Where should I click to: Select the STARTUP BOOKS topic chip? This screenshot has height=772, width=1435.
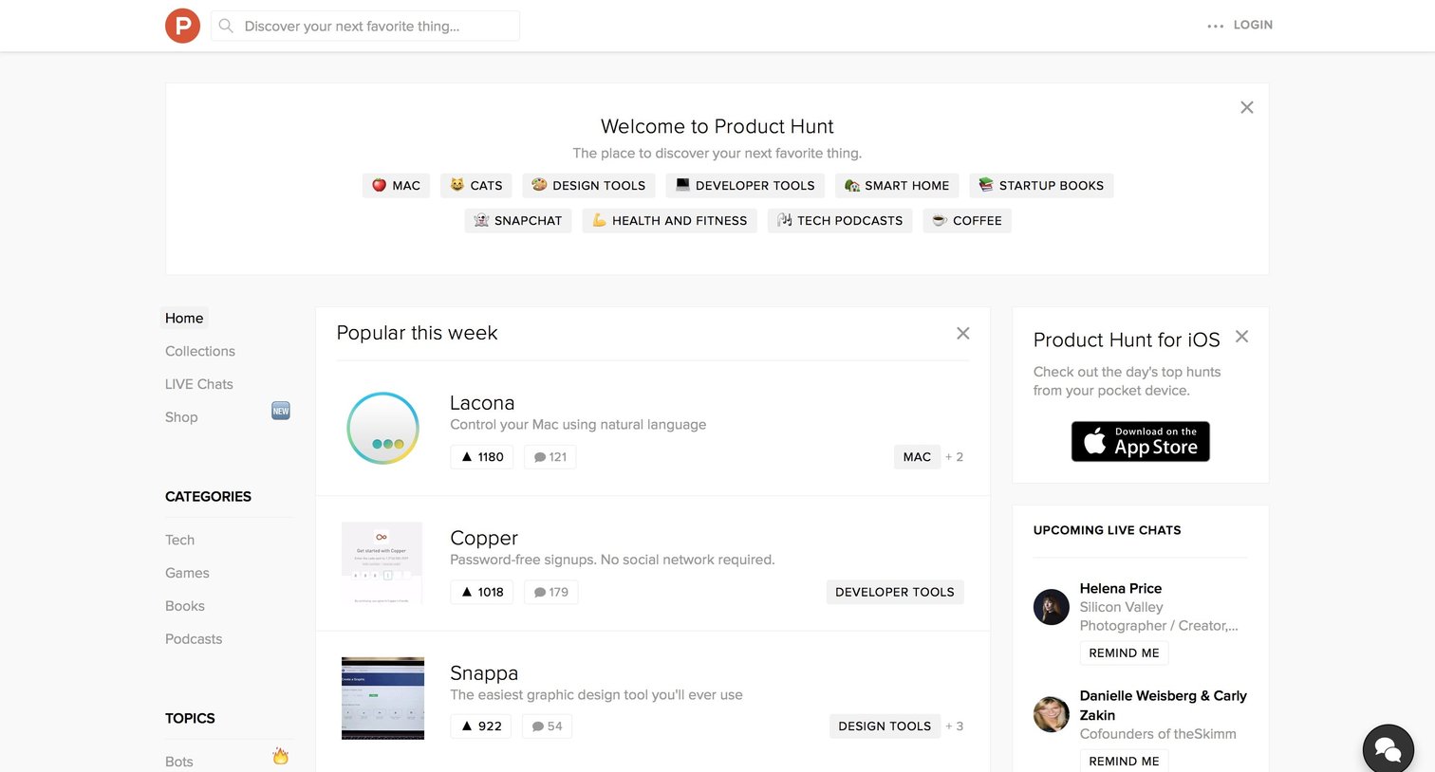1041,186
